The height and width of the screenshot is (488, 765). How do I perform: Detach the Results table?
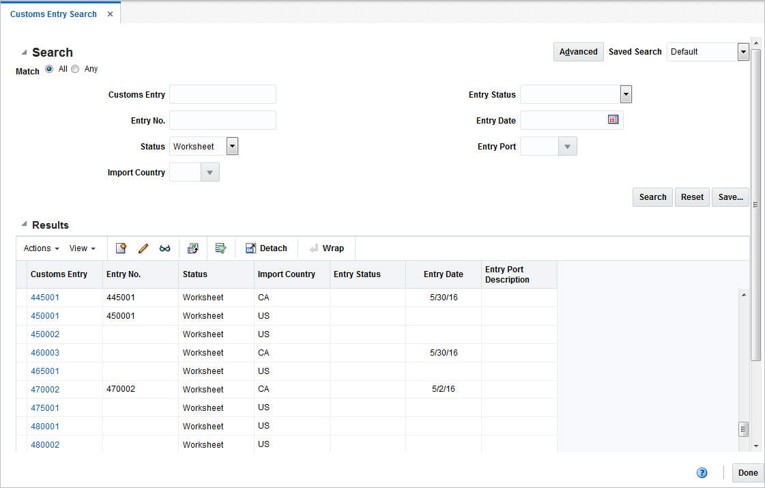click(x=266, y=248)
